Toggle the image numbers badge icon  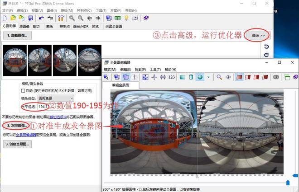coord(276,77)
